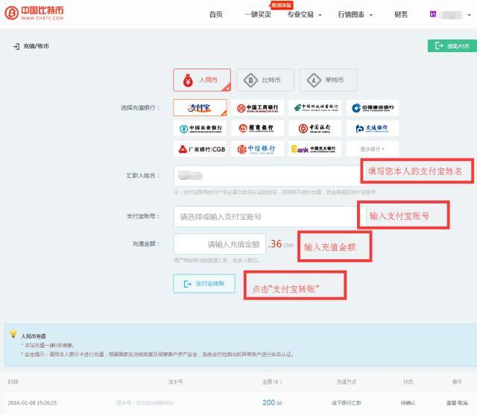
Task: Open the 行情图表 navigation menu
Action: tap(355, 14)
